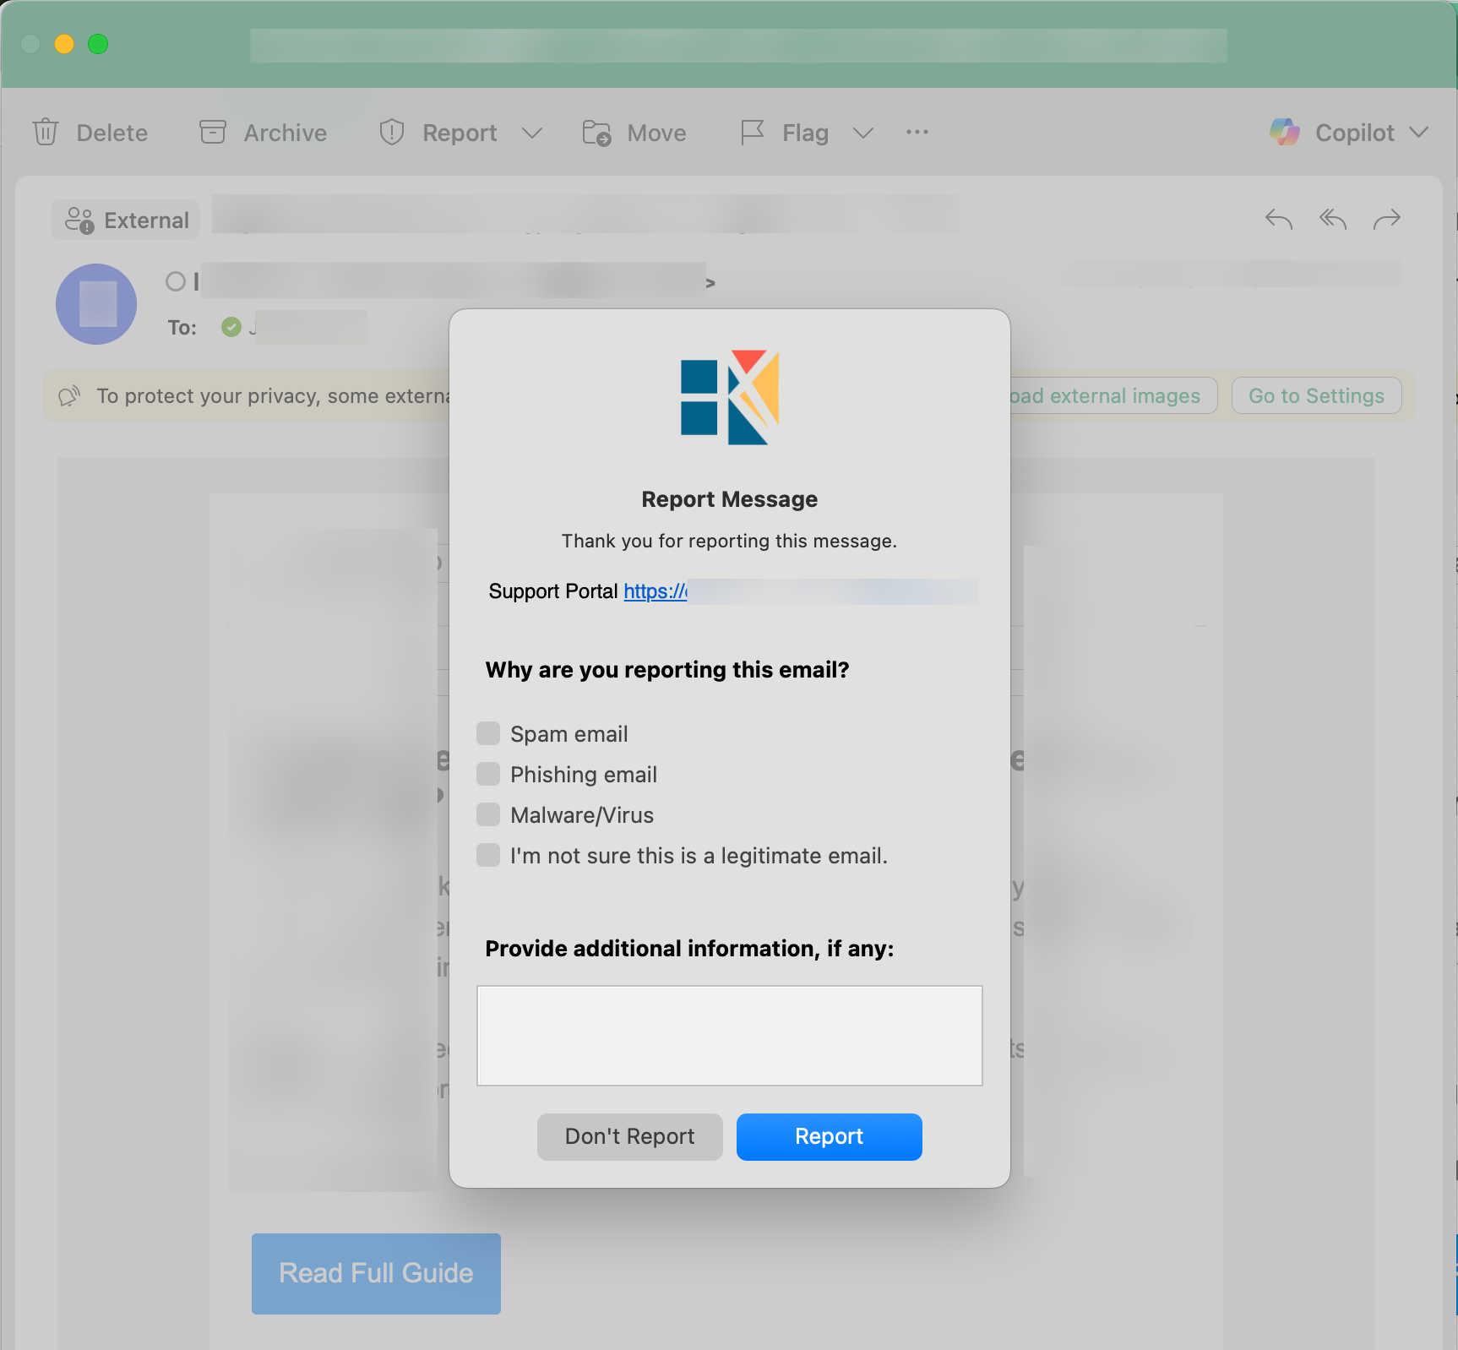
Task: Click the Reply All double-arrow icon
Action: click(1333, 220)
